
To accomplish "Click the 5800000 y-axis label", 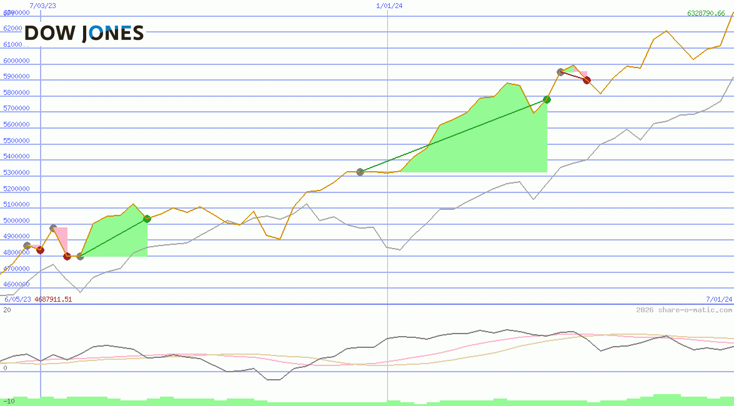I will coord(16,92).
